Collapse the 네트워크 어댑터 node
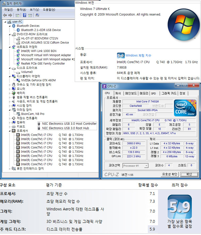 pyautogui.click(x=10, y=47)
